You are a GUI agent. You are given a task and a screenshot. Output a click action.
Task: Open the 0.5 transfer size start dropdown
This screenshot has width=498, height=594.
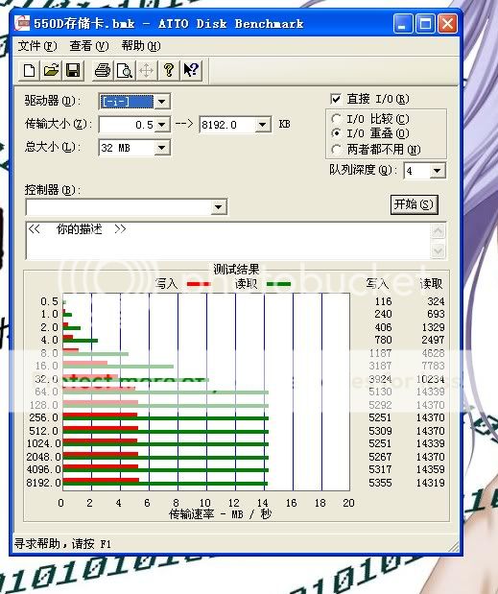[x=162, y=125]
